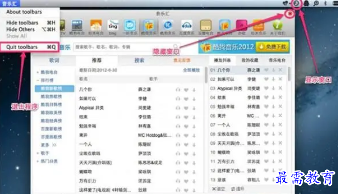Open the orange 虾米电台 toolbar icon
Screen dimensions: 338x194
pyautogui.click(x=96, y=27)
